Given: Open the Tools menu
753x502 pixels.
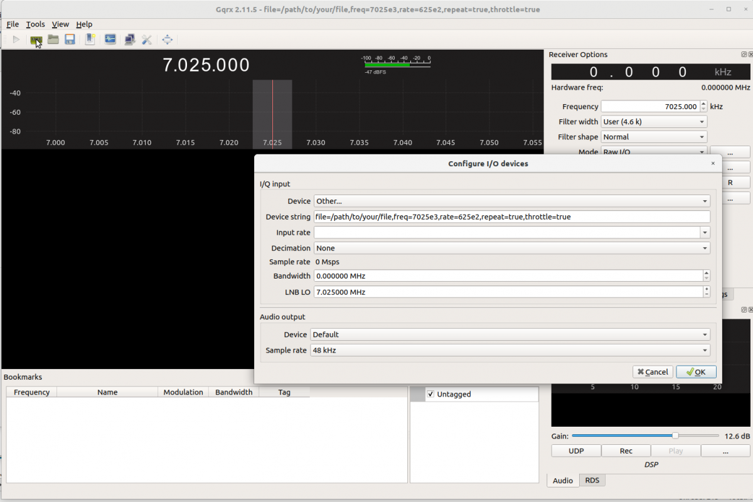Looking at the screenshot, I should [x=35, y=24].
